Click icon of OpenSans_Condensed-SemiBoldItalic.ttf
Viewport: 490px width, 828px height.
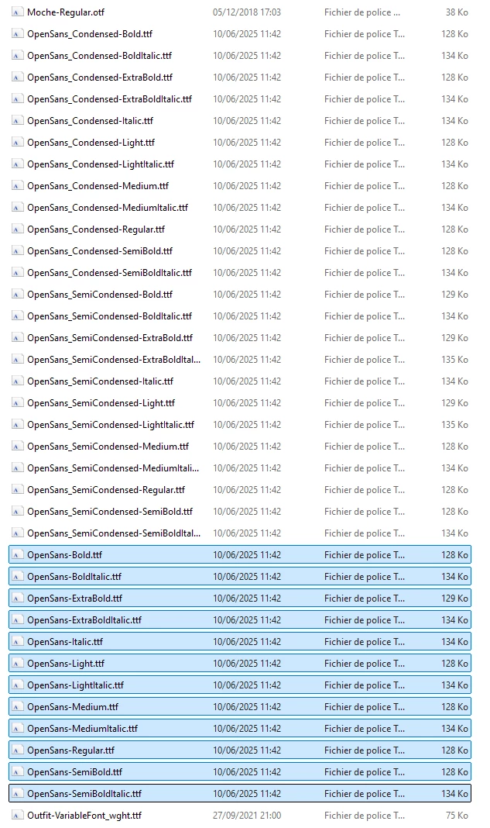(17, 272)
